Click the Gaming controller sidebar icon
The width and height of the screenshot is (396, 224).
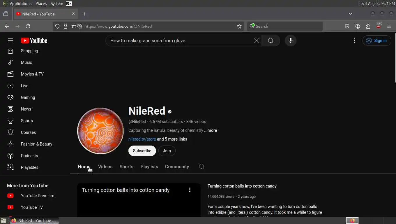(x=10, y=97)
